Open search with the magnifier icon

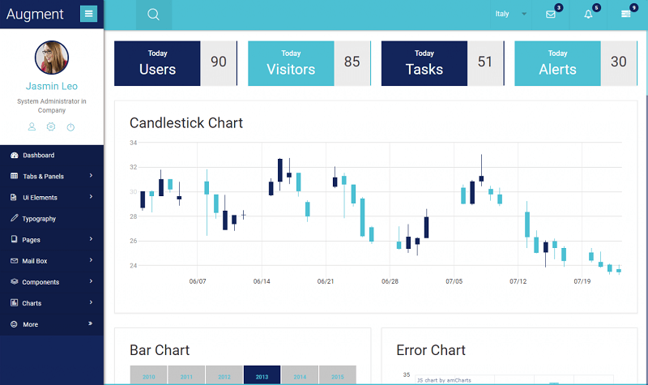(153, 15)
